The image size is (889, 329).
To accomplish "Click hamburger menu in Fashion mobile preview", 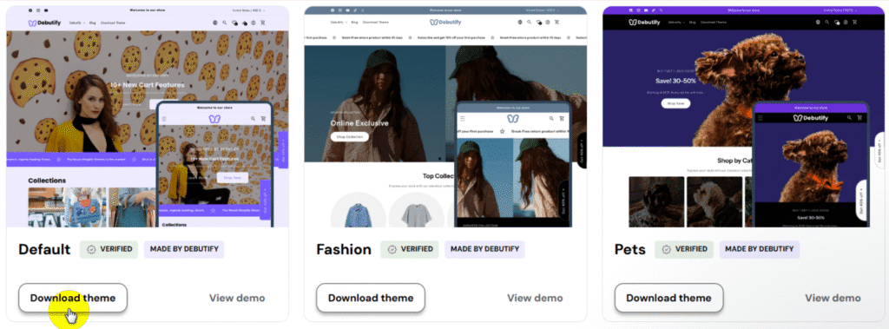I will click(462, 119).
